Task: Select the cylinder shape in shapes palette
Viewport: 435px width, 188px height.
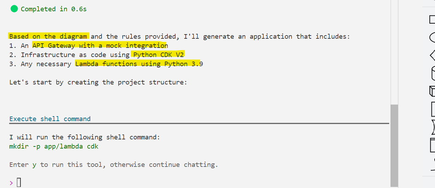Action: [x=433, y=74]
